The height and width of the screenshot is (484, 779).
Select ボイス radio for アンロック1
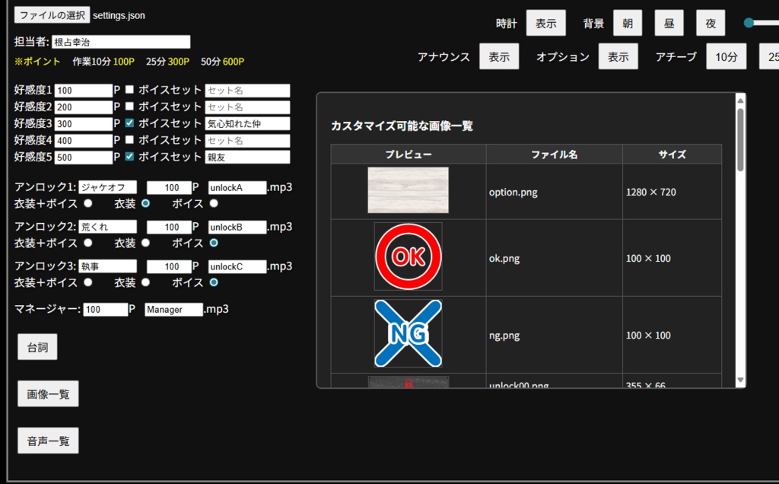point(214,203)
